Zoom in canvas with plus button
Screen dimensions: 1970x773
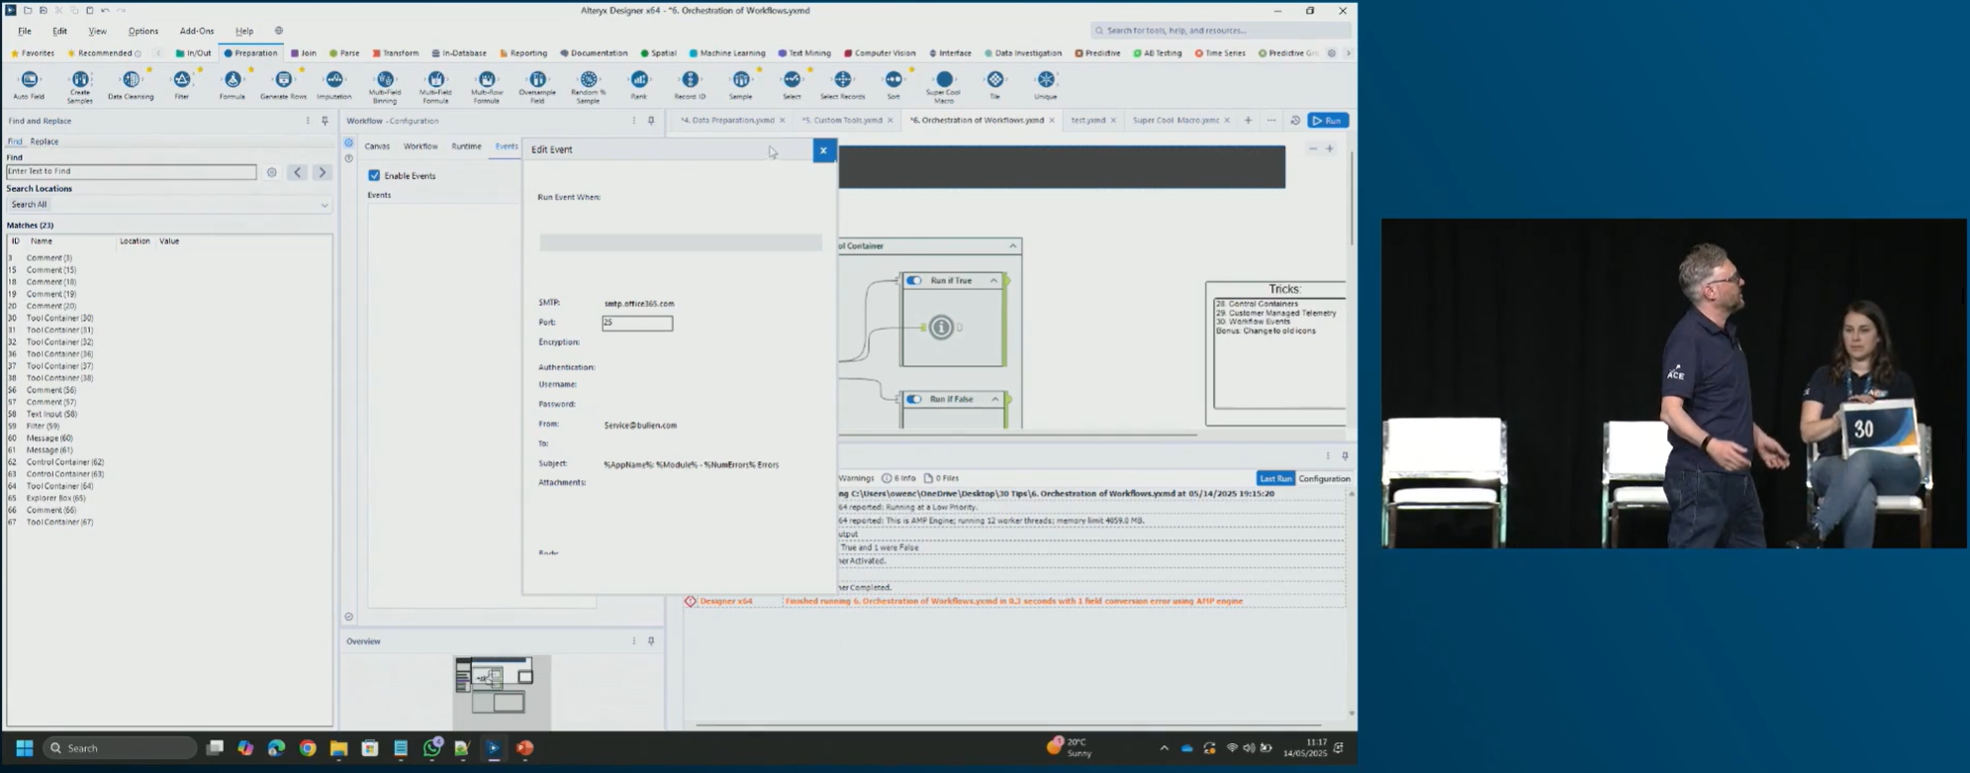coord(1330,148)
